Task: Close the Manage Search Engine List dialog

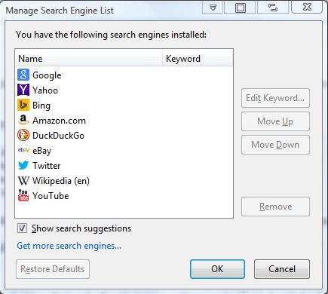Action: coord(307,7)
